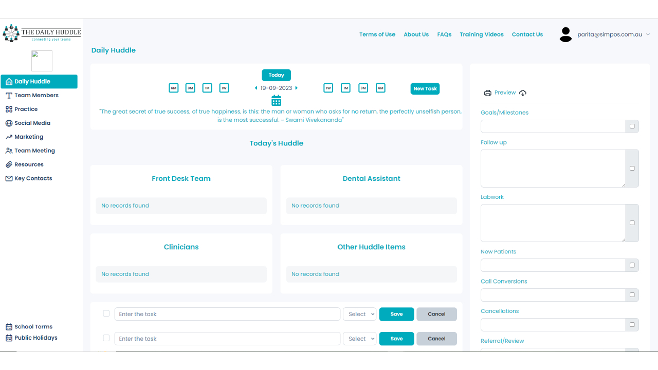Open the Terms of Use link

[377, 34]
